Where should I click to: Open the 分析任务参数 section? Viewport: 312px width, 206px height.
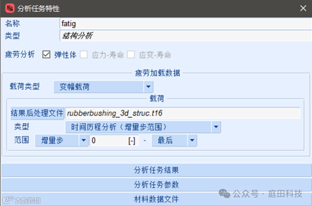tap(156, 185)
